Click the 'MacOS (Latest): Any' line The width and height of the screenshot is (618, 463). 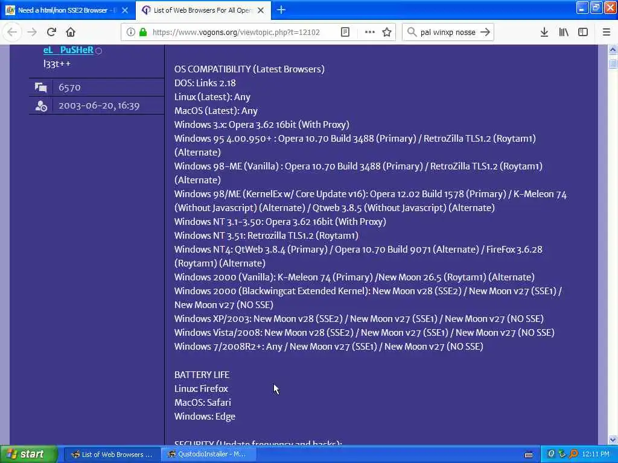point(216,111)
